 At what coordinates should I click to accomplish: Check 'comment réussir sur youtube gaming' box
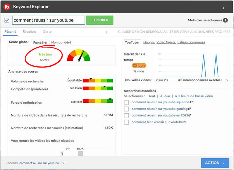126,109
